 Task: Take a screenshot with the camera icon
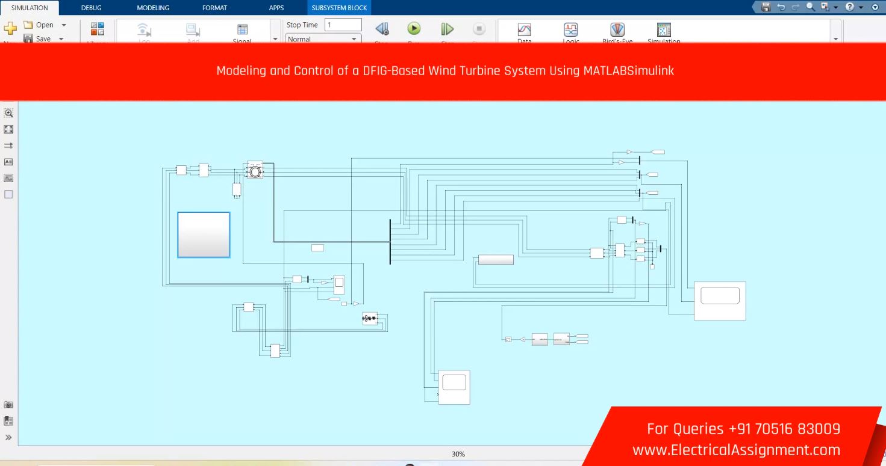pos(8,405)
